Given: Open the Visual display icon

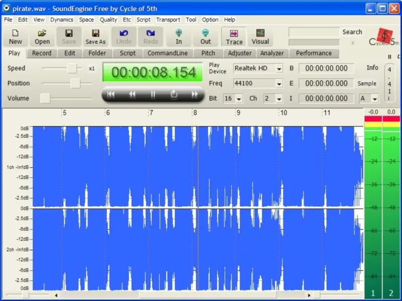Looking at the screenshot, I should pos(260,37).
